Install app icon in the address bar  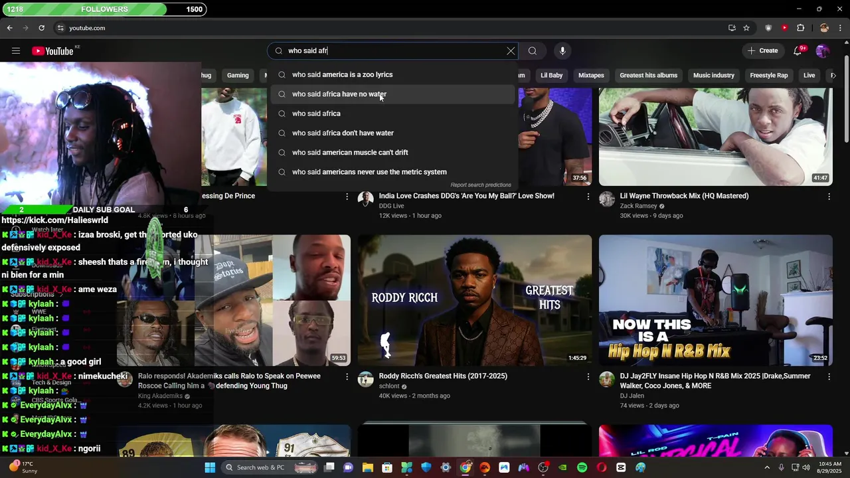pos(732,28)
